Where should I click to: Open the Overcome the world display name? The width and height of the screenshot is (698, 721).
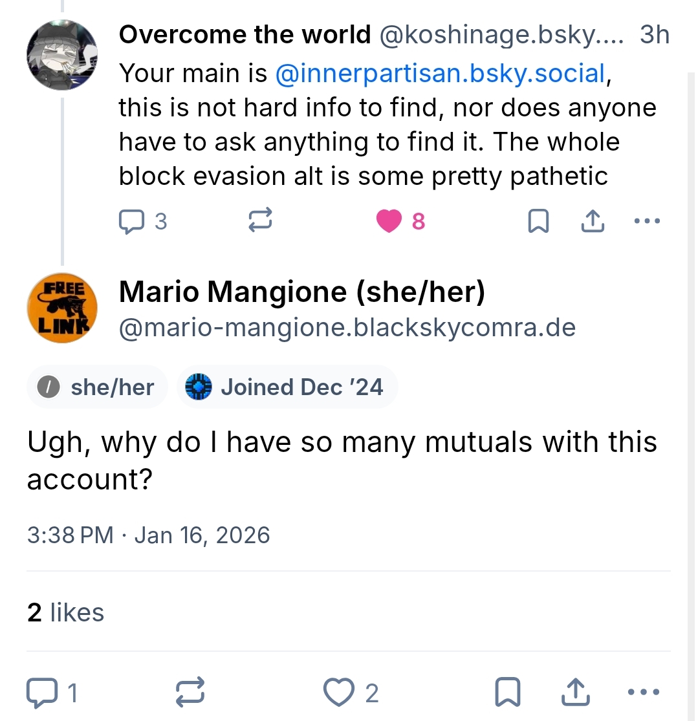click(x=244, y=35)
